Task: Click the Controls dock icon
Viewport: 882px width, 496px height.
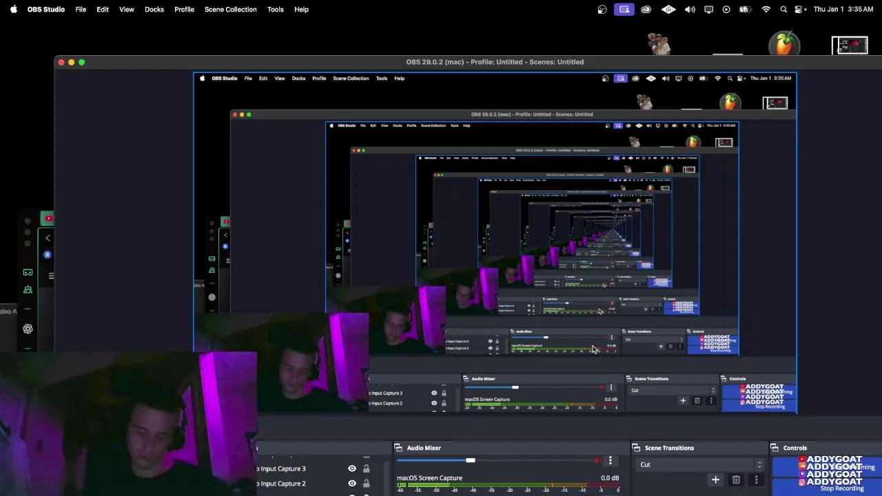Action: [x=775, y=448]
